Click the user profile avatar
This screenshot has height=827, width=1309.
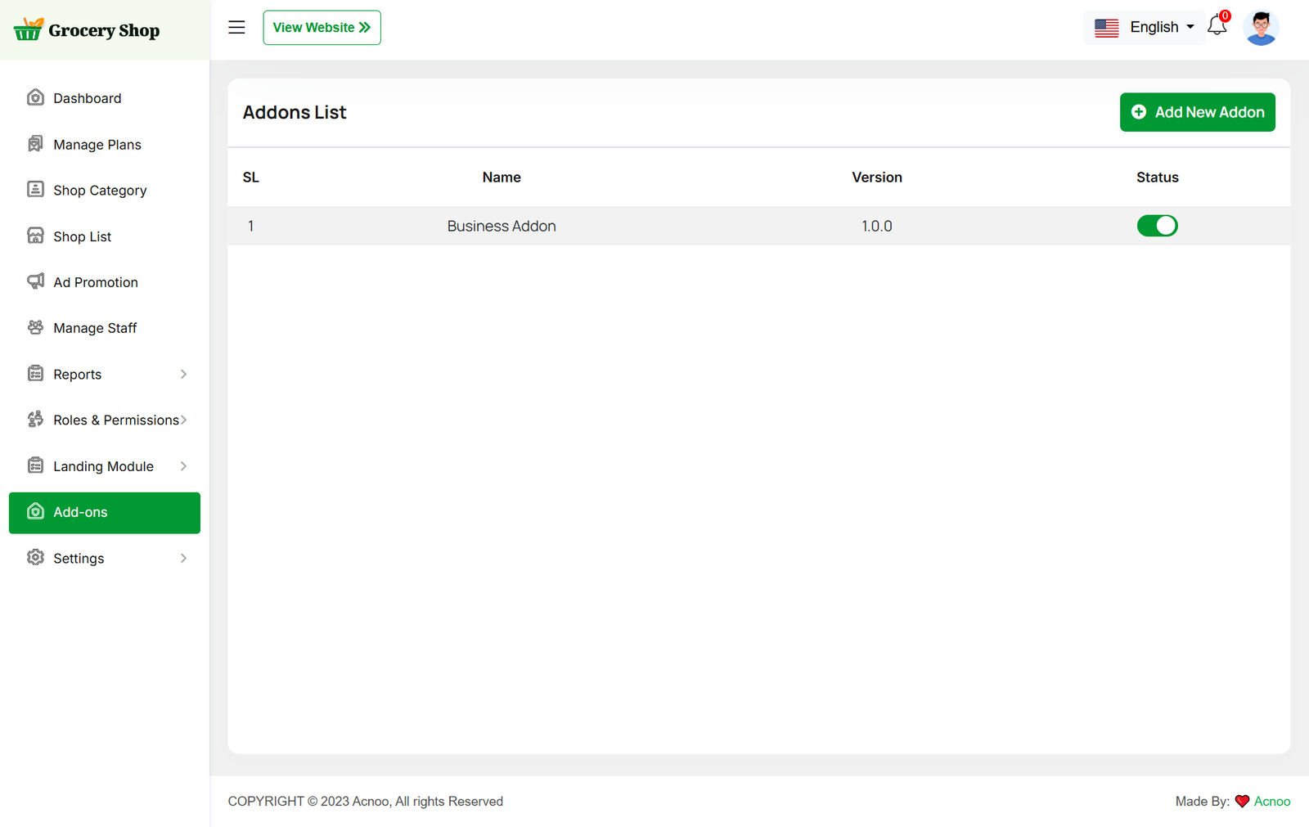1261,28
